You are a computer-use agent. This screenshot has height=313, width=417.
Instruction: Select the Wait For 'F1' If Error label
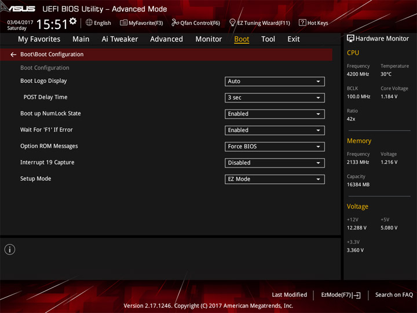click(x=46, y=130)
